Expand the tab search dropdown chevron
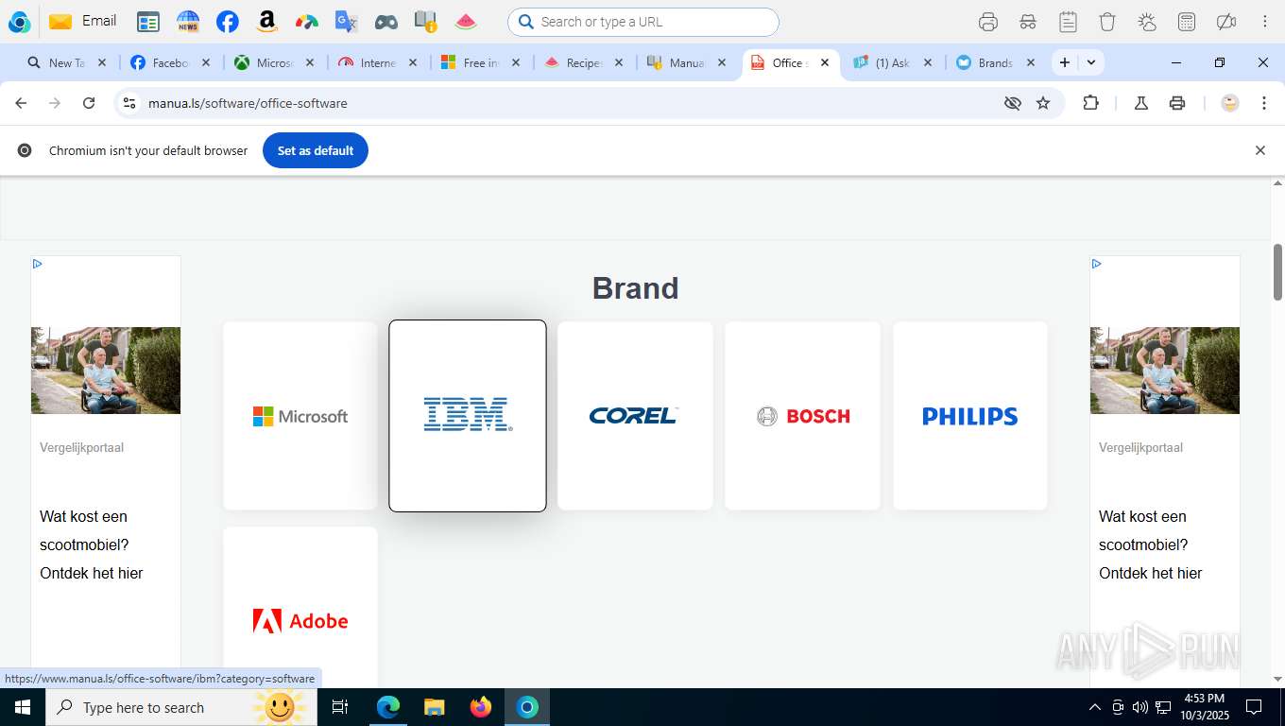Screen dimensions: 1285x726 click(x=1091, y=62)
